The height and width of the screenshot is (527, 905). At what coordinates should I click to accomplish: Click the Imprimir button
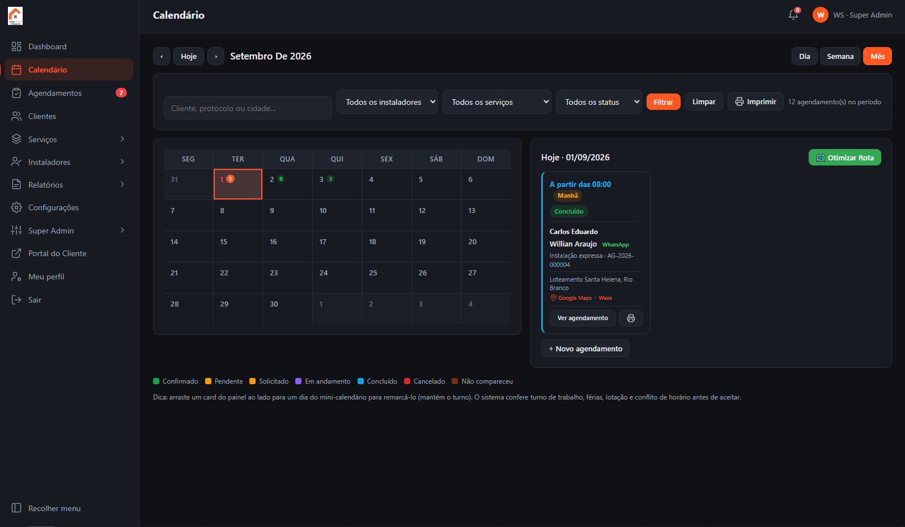pyautogui.click(x=755, y=101)
